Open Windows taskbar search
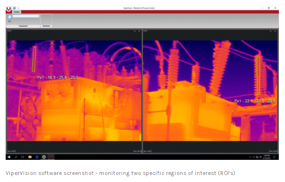 [16, 157]
